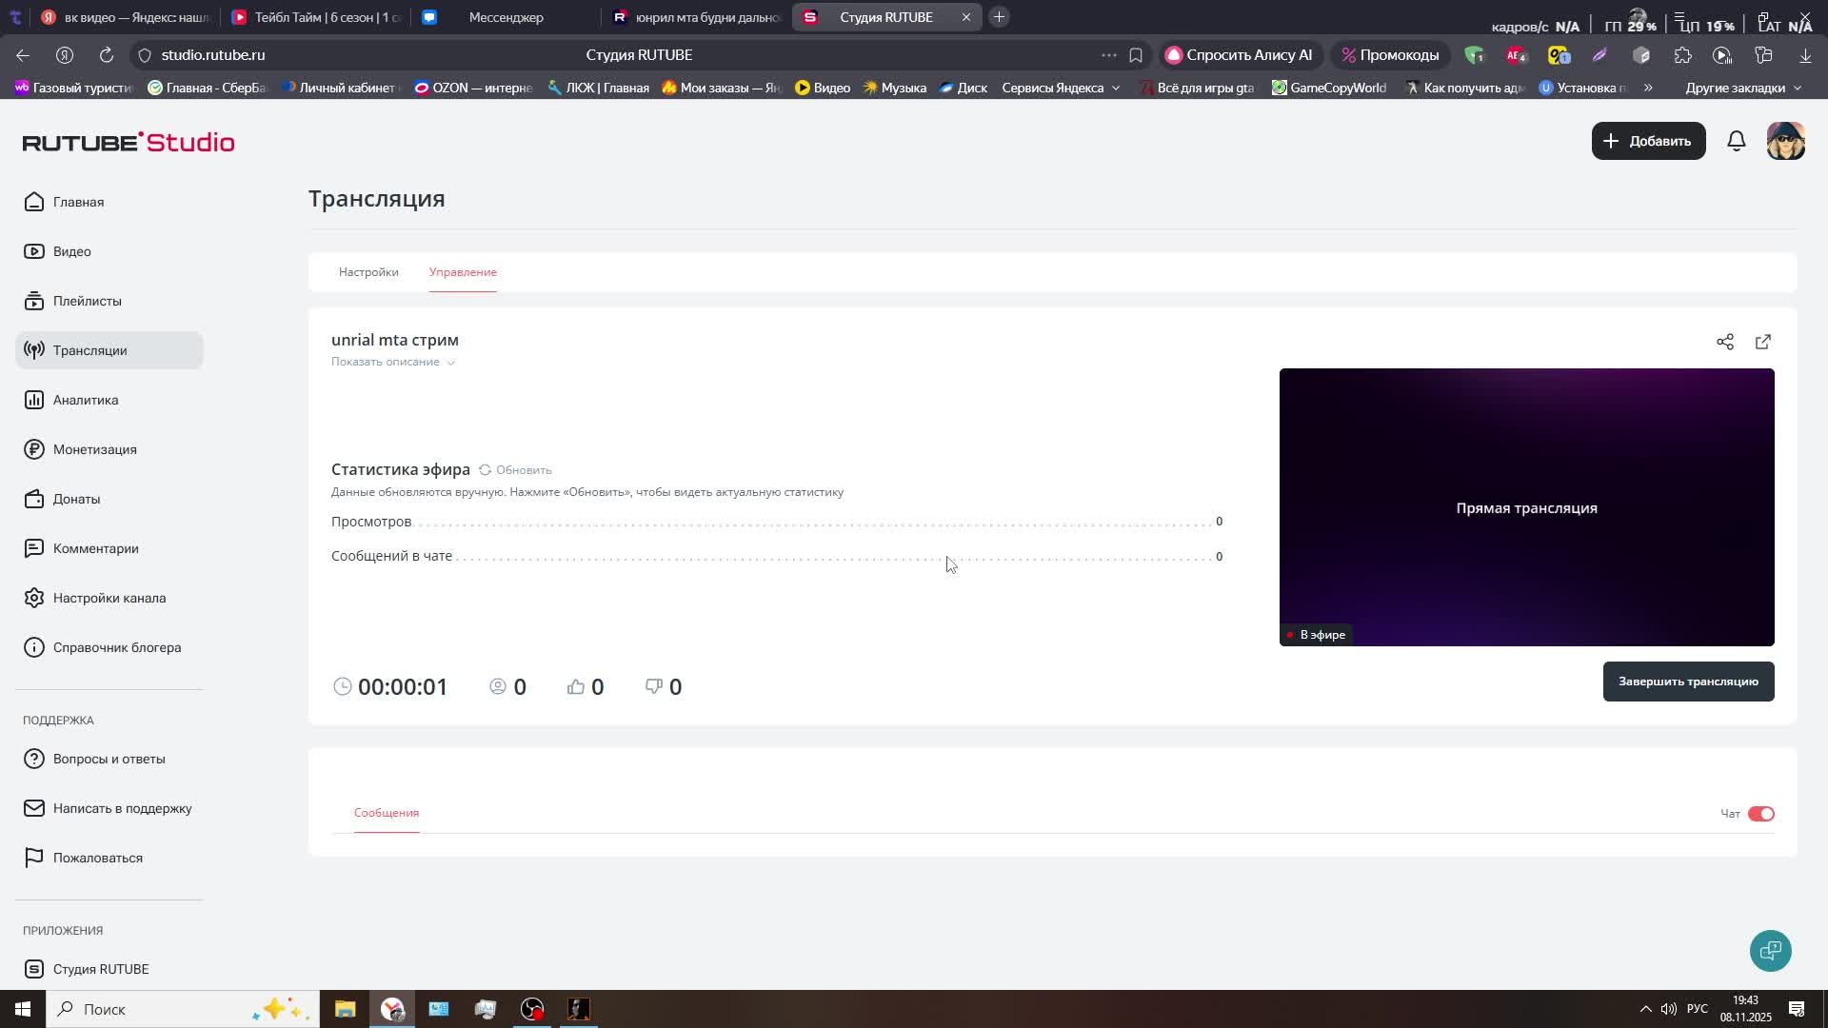
Task: Click the Студия RUTUBE app icon
Action: [34, 969]
